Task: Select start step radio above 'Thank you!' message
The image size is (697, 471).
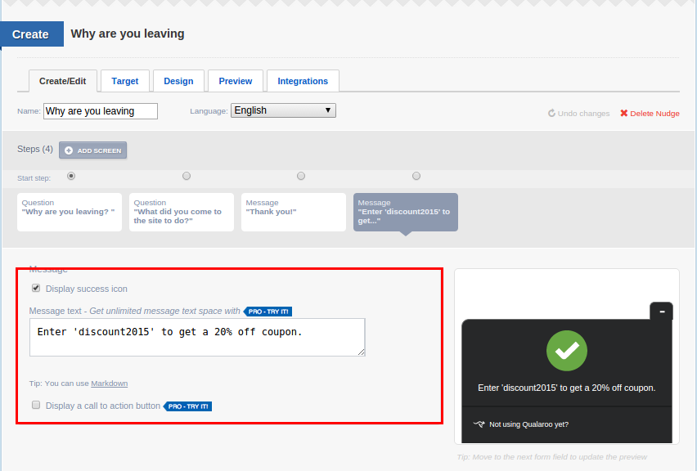Action: click(301, 176)
